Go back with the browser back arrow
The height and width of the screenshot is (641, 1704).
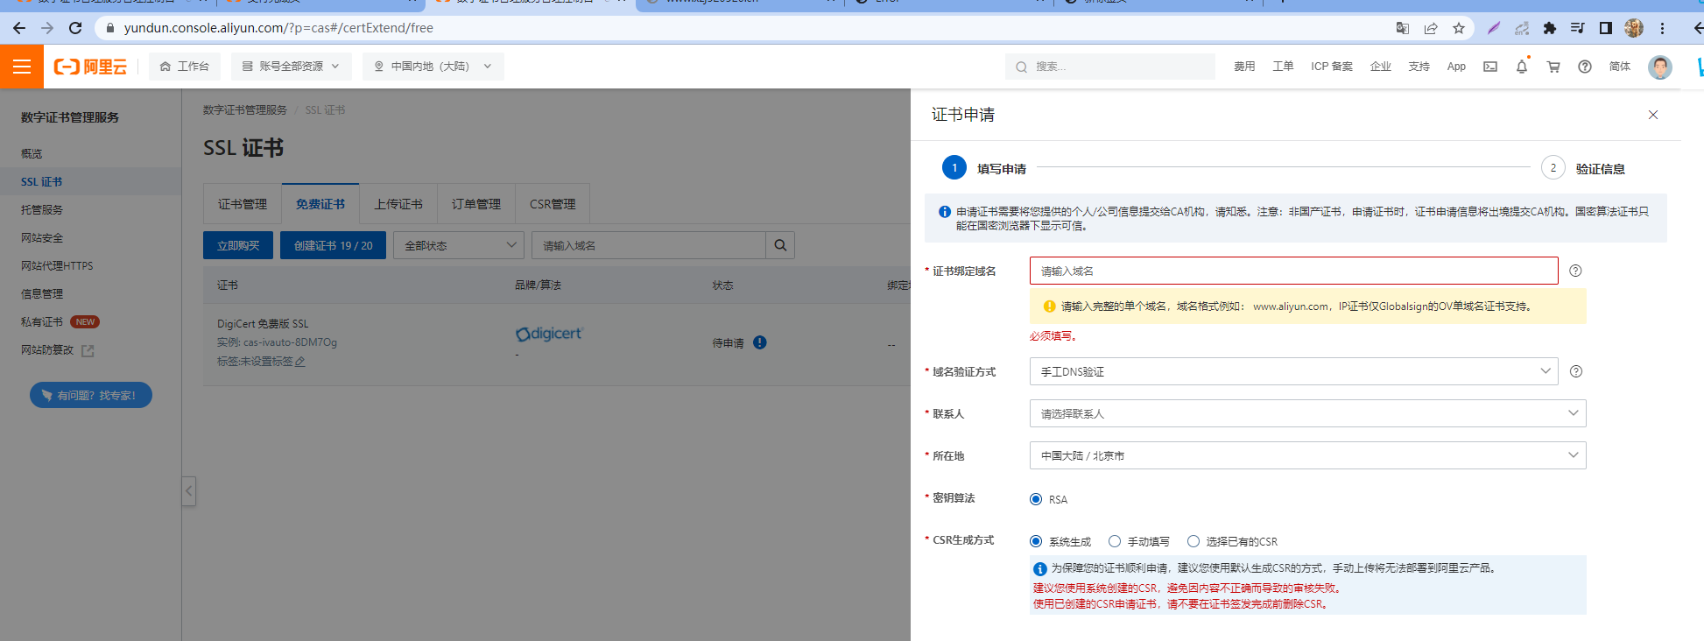(x=19, y=28)
